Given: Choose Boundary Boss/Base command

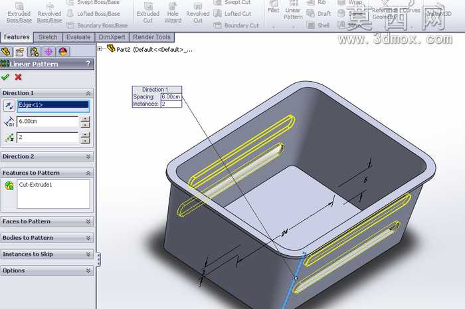Looking at the screenshot, I should click(97, 25).
